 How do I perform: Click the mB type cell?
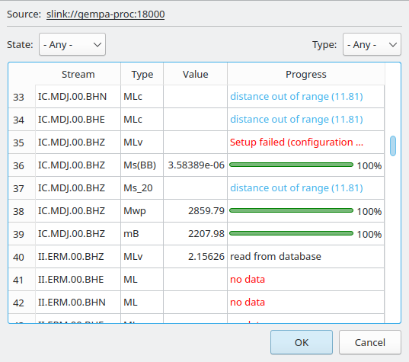pyautogui.click(x=142, y=234)
